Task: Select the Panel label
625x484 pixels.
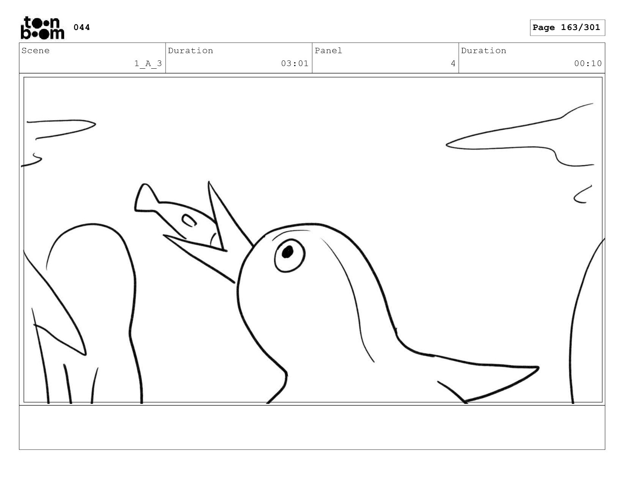Action: tap(328, 50)
